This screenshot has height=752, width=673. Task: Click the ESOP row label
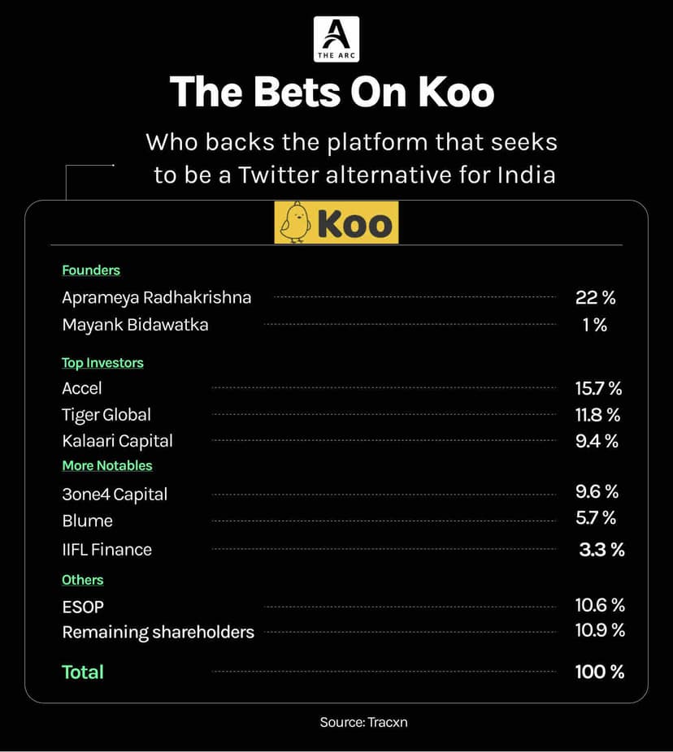(83, 607)
